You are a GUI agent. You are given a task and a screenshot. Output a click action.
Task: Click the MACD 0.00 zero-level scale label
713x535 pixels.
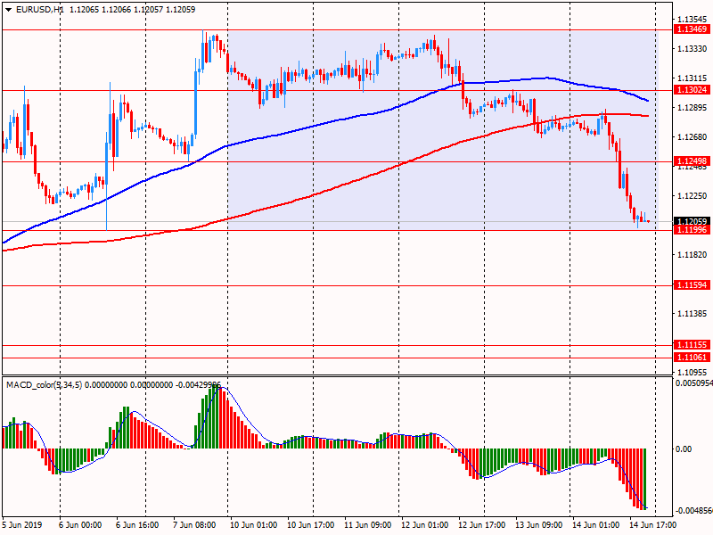pos(684,449)
